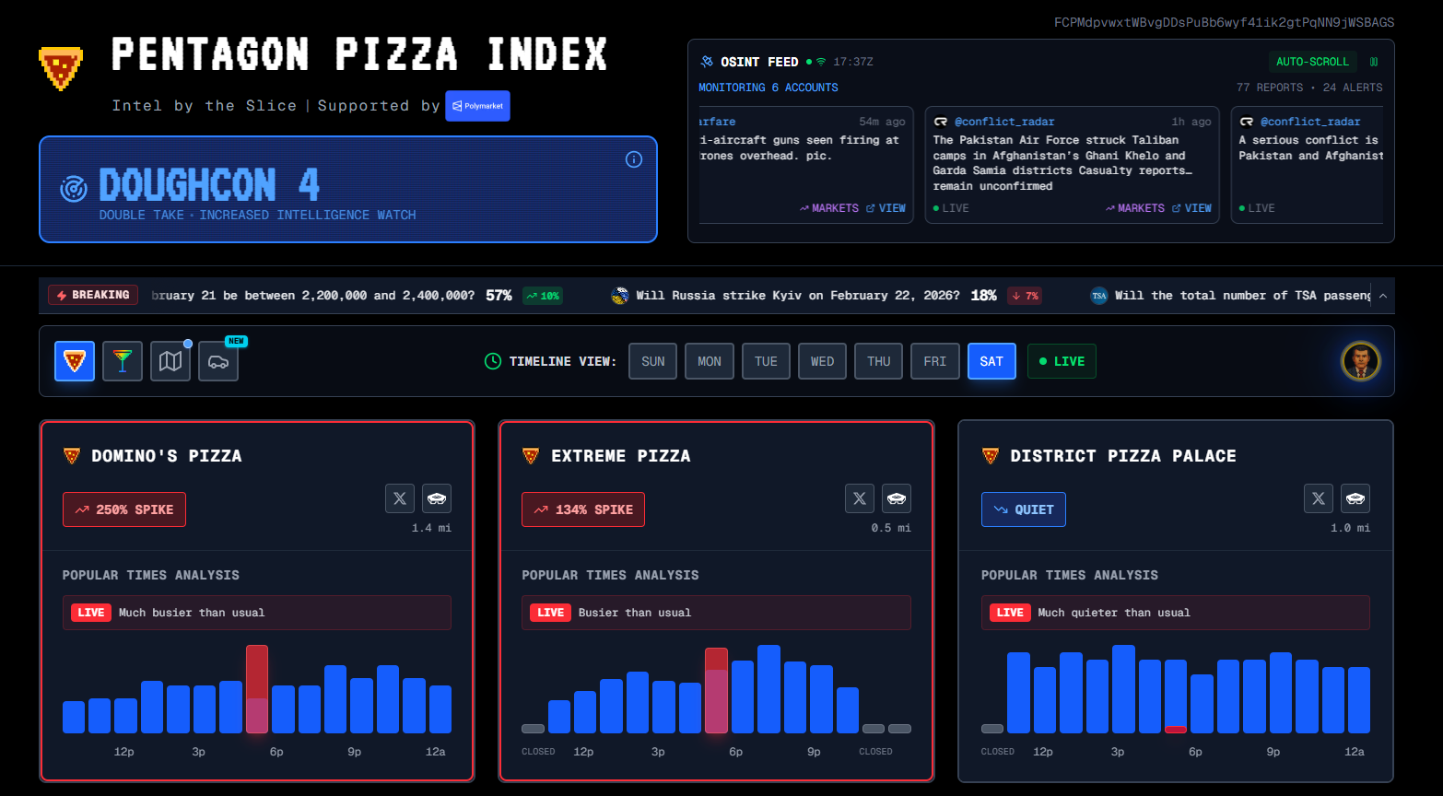Click Domino's highlighted red live bar
The width and height of the screenshot is (1443, 796).
click(257, 689)
